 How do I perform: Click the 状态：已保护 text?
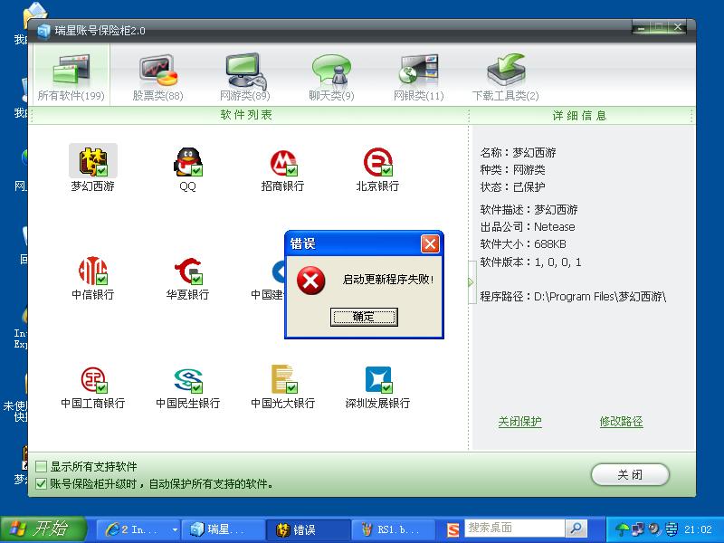coord(512,187)
